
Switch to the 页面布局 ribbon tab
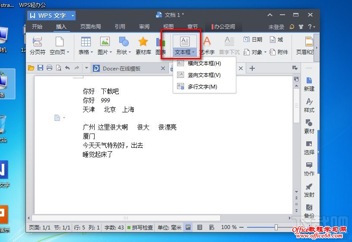point(90,27)
